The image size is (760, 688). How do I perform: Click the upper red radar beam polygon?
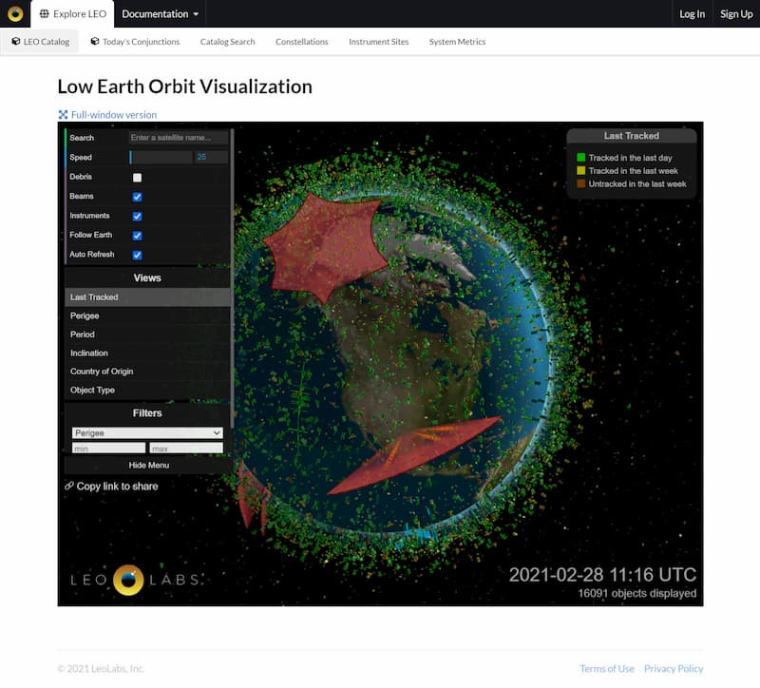[325, 247]
